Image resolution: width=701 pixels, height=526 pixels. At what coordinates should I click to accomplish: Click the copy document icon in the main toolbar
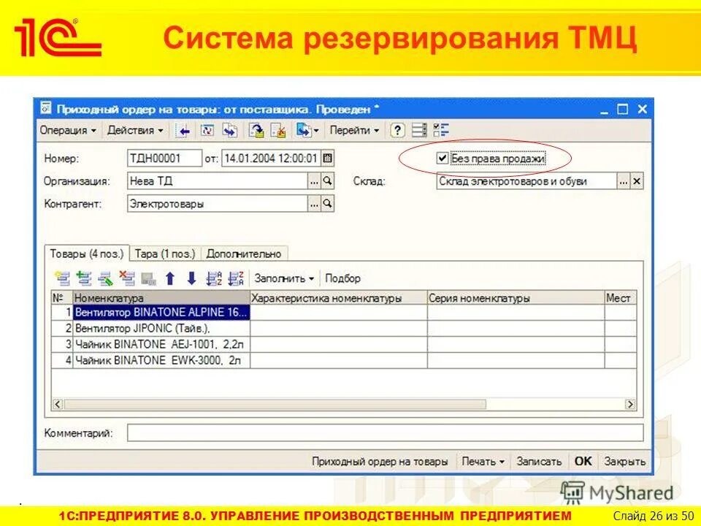(230, 131)
